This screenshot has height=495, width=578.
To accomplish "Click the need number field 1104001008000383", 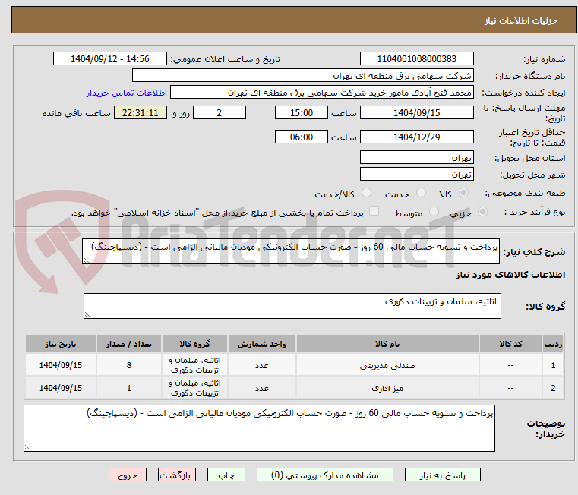I will coord(416,59).
